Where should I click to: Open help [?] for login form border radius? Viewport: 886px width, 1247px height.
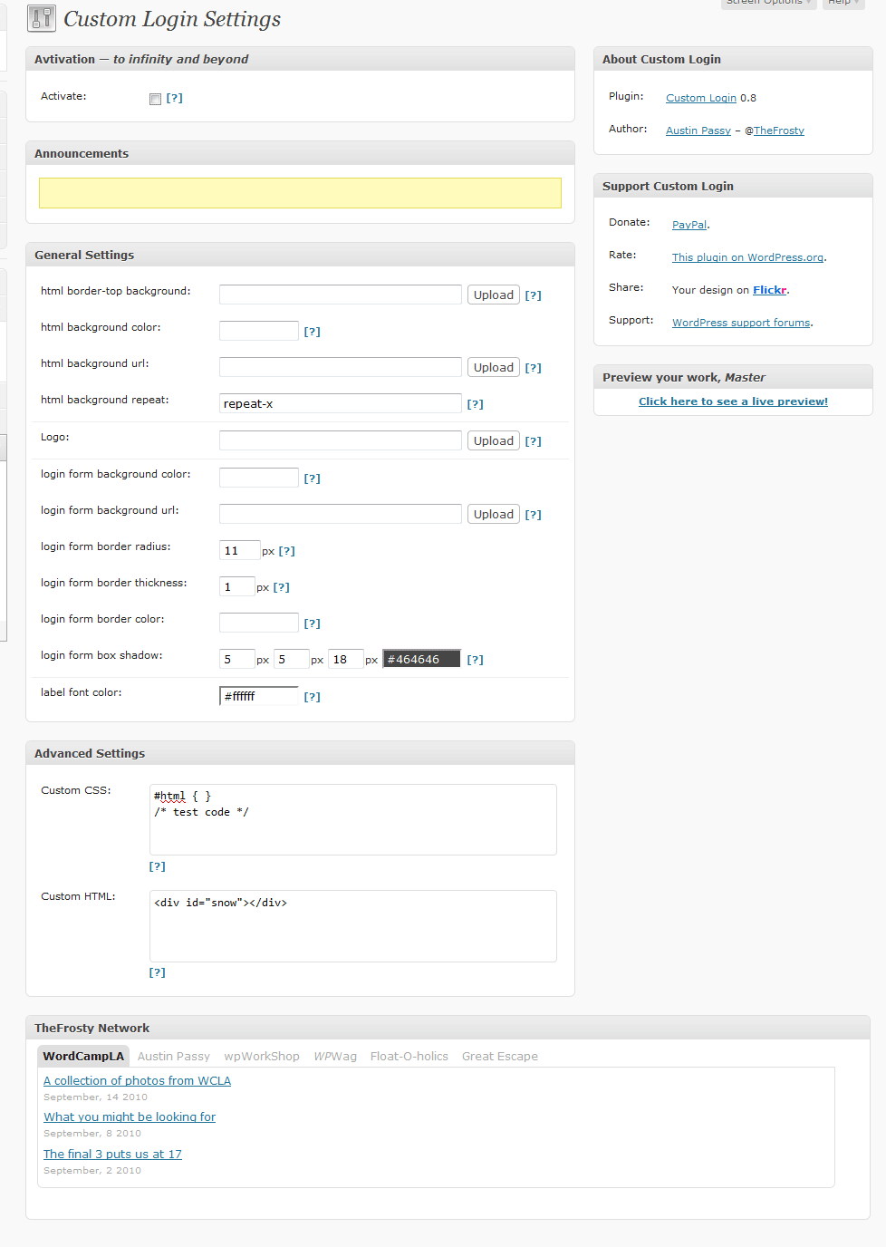pos(286,551)
